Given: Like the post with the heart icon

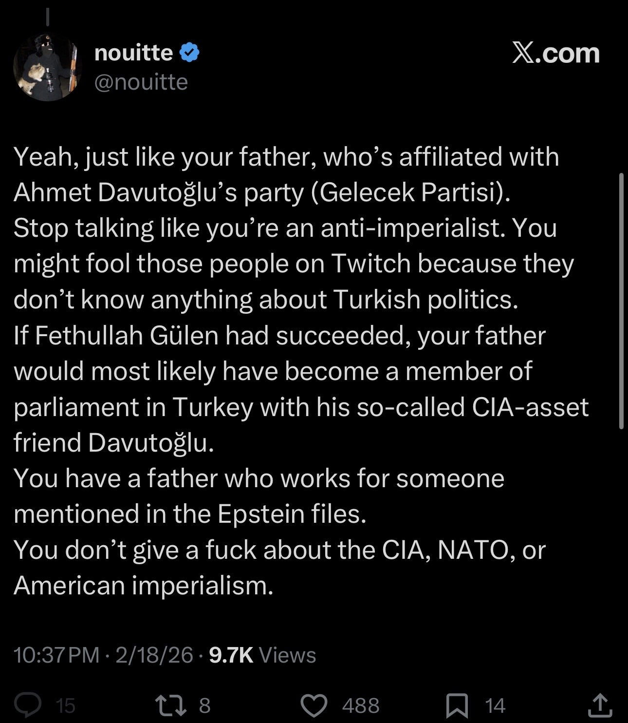Looking at the screenshot, I should (x=314, y=705).
